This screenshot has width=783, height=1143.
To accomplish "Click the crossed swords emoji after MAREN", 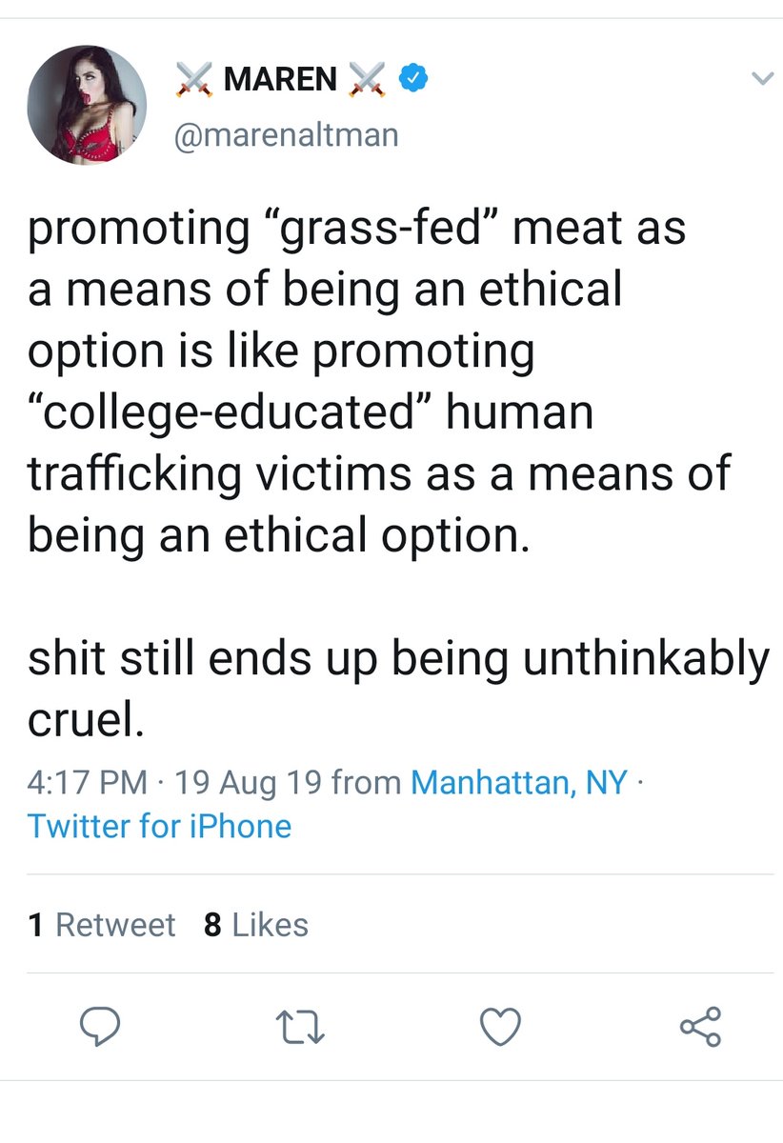I will tap(368, 82).
